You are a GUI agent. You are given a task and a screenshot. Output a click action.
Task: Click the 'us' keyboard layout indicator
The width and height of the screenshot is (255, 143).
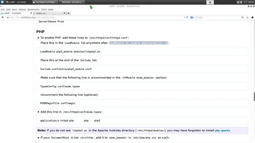tap(239, 2)
